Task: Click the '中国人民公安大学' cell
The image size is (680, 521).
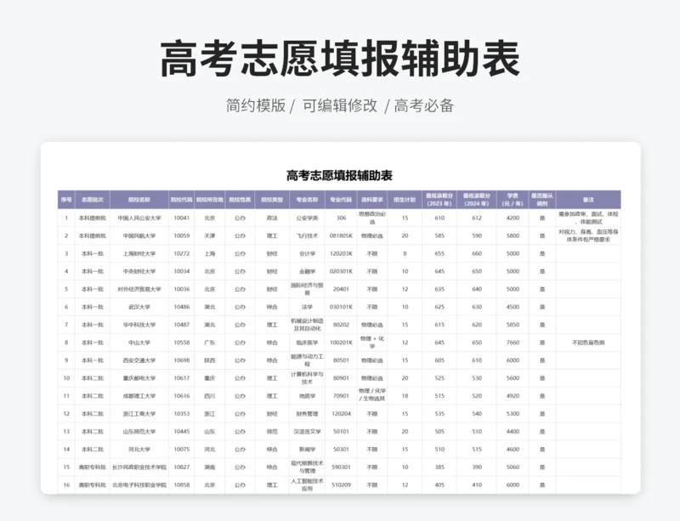Action: click(139, 218)
